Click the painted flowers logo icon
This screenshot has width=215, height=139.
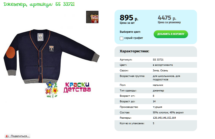click(52, 90)
